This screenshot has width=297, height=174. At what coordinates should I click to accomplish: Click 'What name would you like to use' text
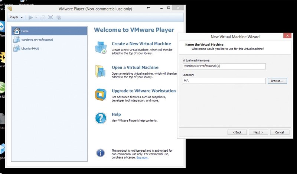click(x=228, y=49)
